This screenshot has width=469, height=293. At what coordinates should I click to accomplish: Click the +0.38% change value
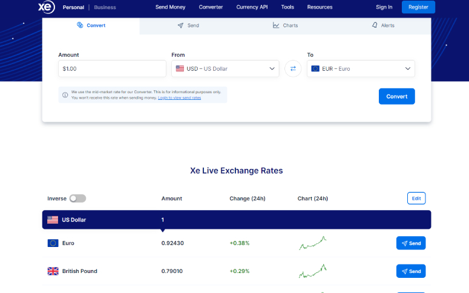tap(239, 243)
